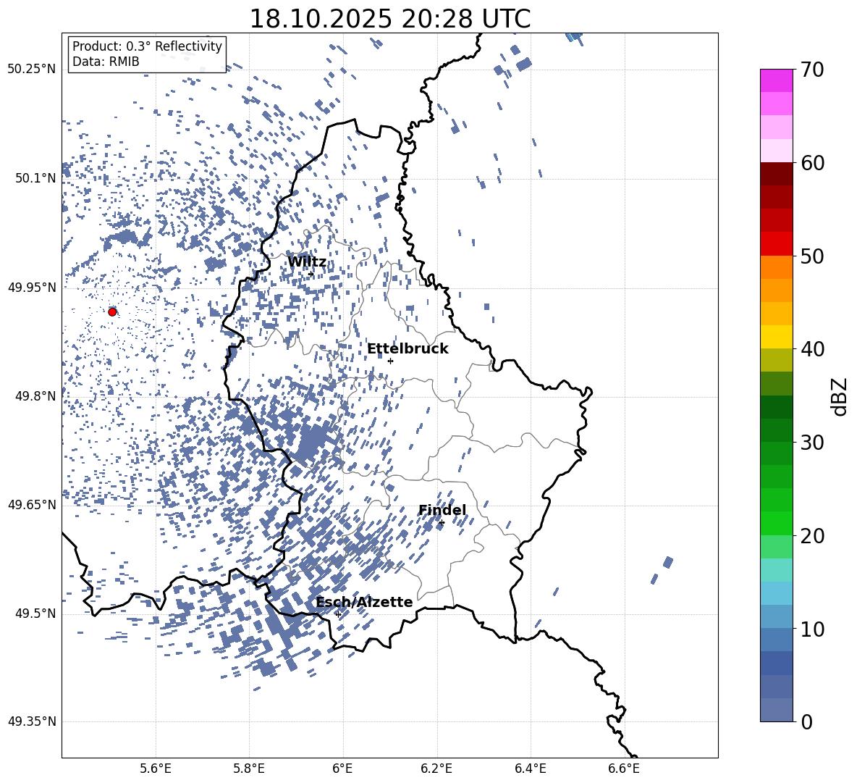The image size is (857, 783).
Task: Click the 6.2°E longitude label
Action: 436,769
